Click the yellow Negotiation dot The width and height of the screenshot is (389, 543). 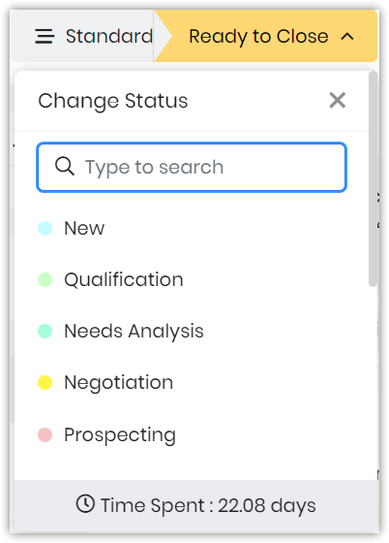click(x=45, y=383)
